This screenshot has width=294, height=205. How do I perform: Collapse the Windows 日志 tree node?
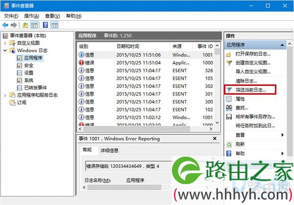pyautogui.click(x=5, y=50)
